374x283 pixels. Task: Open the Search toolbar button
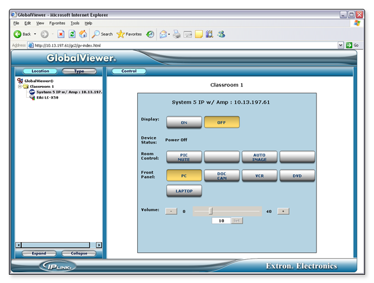pyautogui.click(x=102, y=34)
